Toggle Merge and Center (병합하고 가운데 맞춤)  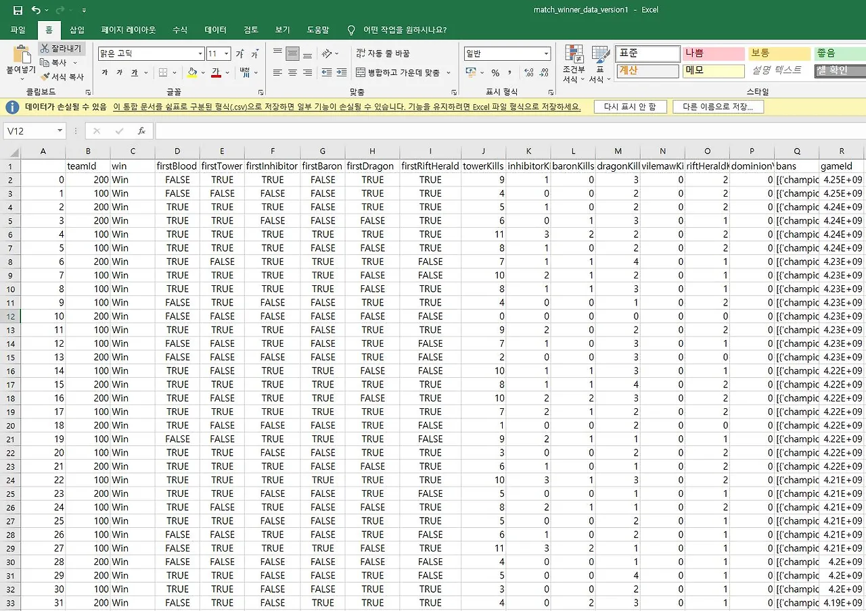[398, 72]
